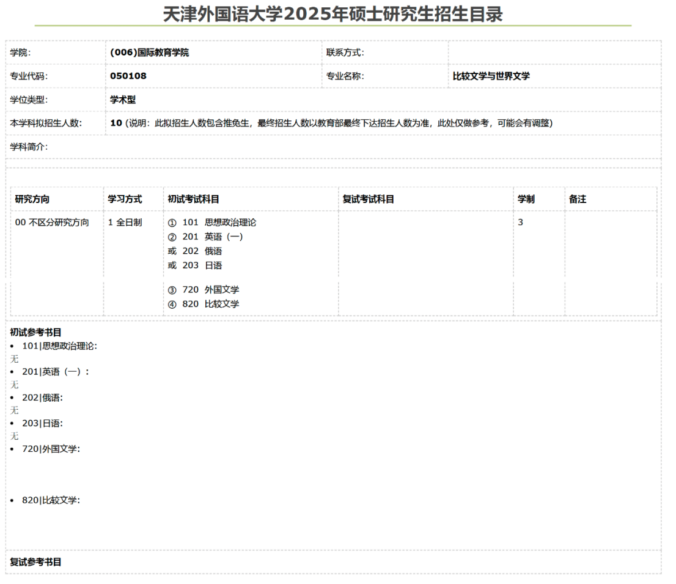Image resolution: width=676 pixels, height=584 pixels.
Task: Click the 备注 column header
Action: point(578,199)
